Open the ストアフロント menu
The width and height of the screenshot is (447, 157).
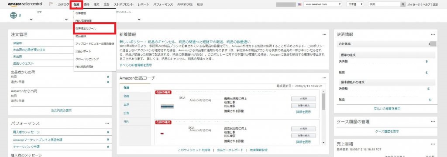pos(124,4)
